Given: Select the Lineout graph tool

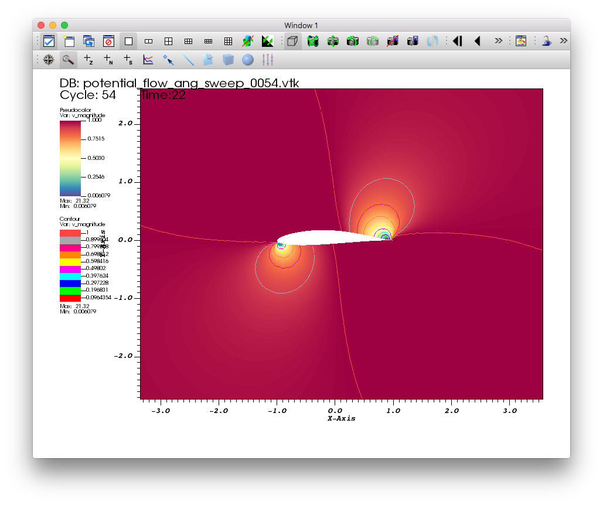Looking at the screenshot, I should point(148,60).
